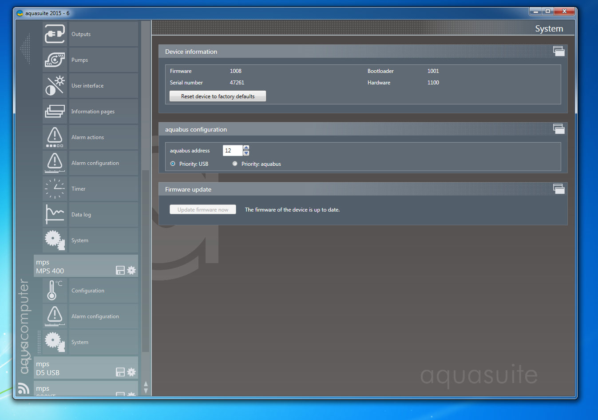Click the Information pages icon
The height and width of the screenshot is (420, 598).
pos(55,112)
